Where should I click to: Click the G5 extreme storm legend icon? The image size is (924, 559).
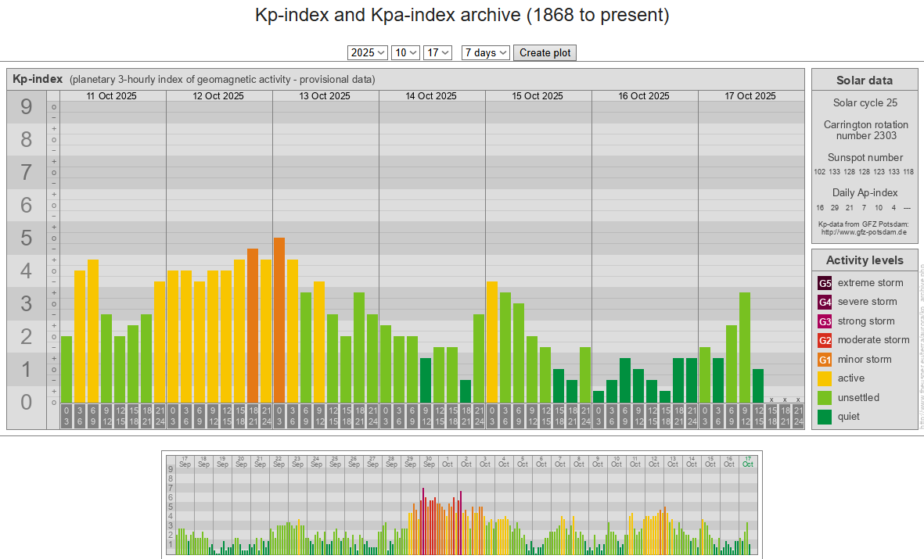point(825,283)
